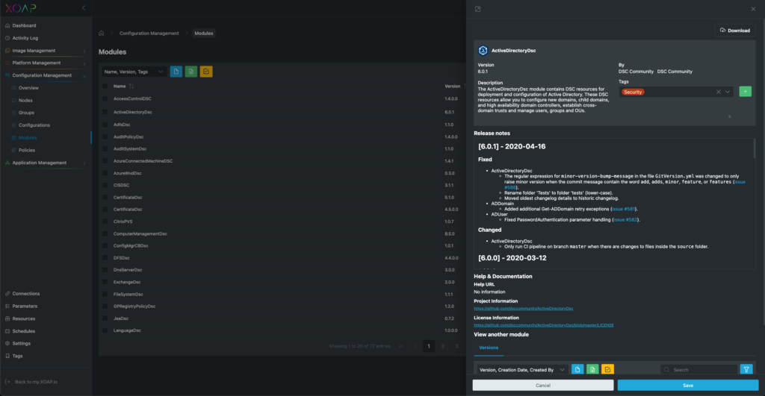
Task: Open the Dashboard sidebar item
Action: [24, 25]
